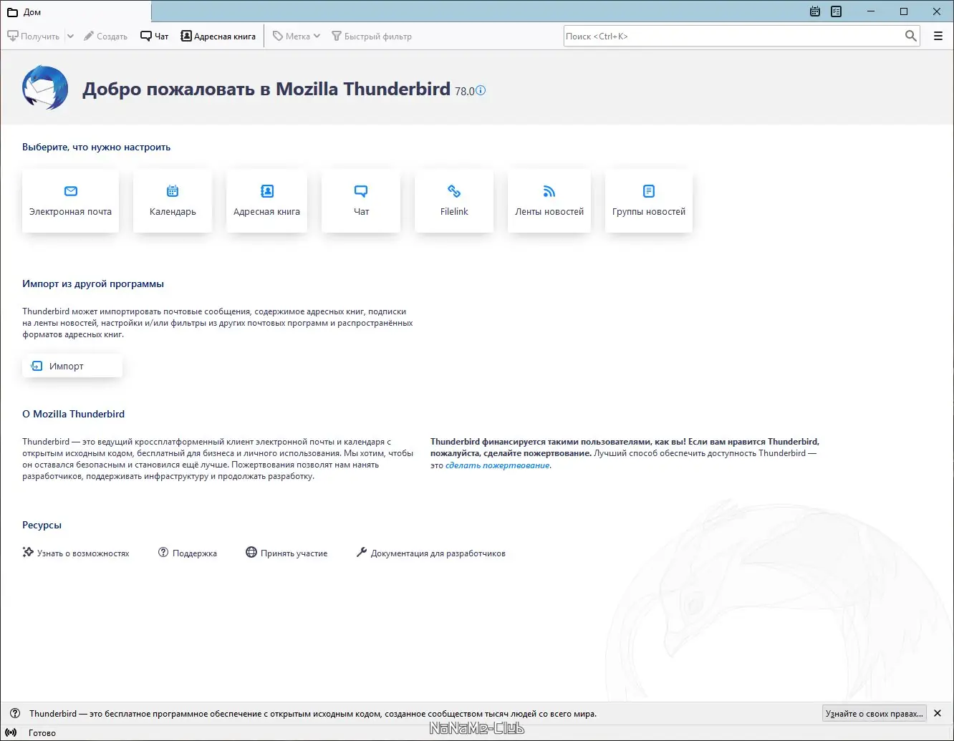Show the tasks pane icon near window controls

click(x=836, y=11)
